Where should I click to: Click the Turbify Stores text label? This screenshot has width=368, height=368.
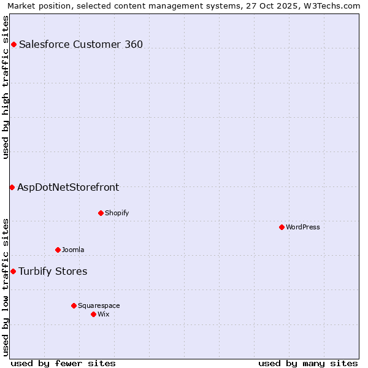click(x=53, y=271)
